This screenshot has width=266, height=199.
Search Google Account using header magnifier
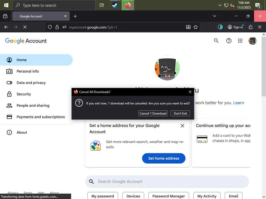point(216,41)
